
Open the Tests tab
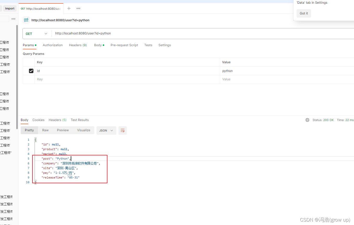(x=148, y=45)
